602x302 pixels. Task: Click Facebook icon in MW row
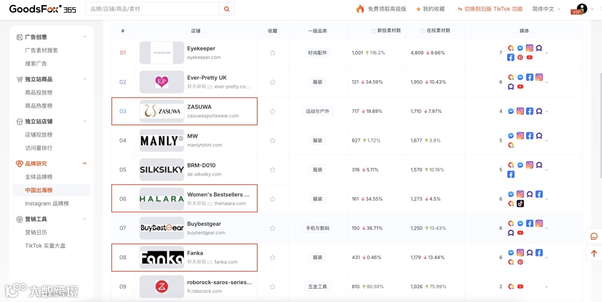click(x=530, y=136)
